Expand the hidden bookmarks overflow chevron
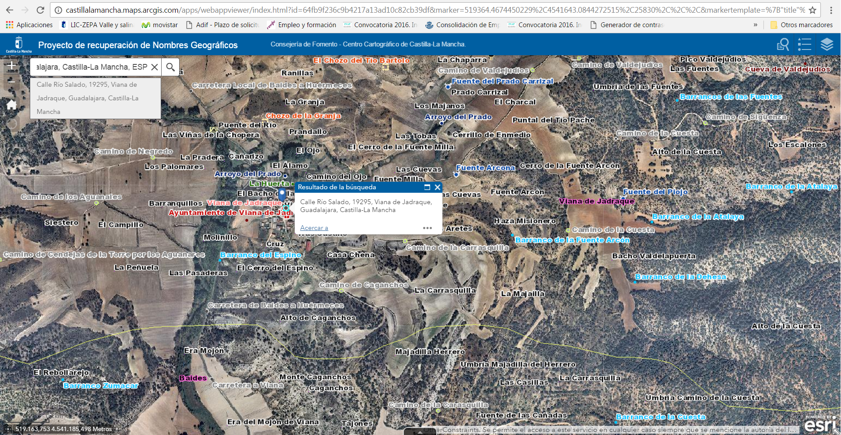The height and width of the screenshot is (435, 841). click(755, 25)
